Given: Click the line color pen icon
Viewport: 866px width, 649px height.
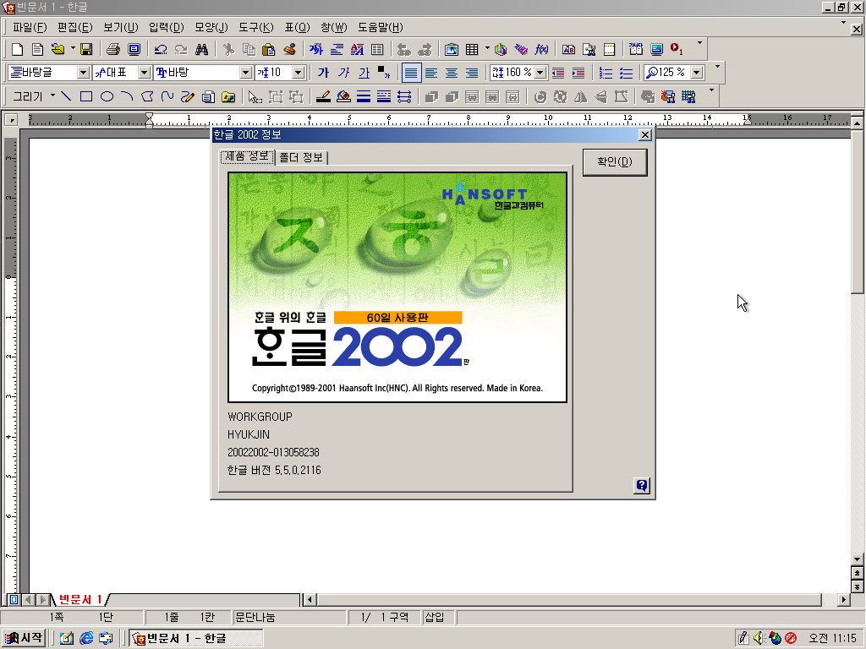Looking at the screenshot, I should (323, 97).
